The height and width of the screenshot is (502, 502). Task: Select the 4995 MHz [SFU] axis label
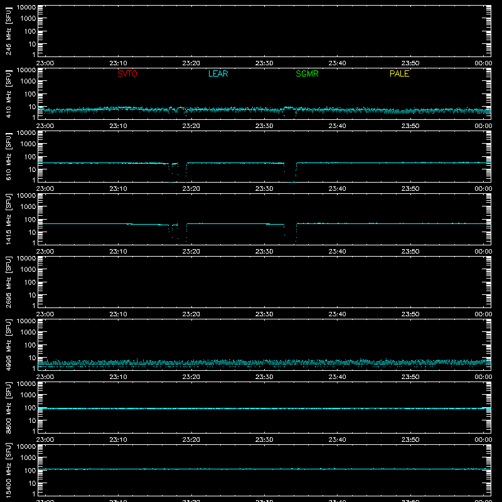coord(8,344)
